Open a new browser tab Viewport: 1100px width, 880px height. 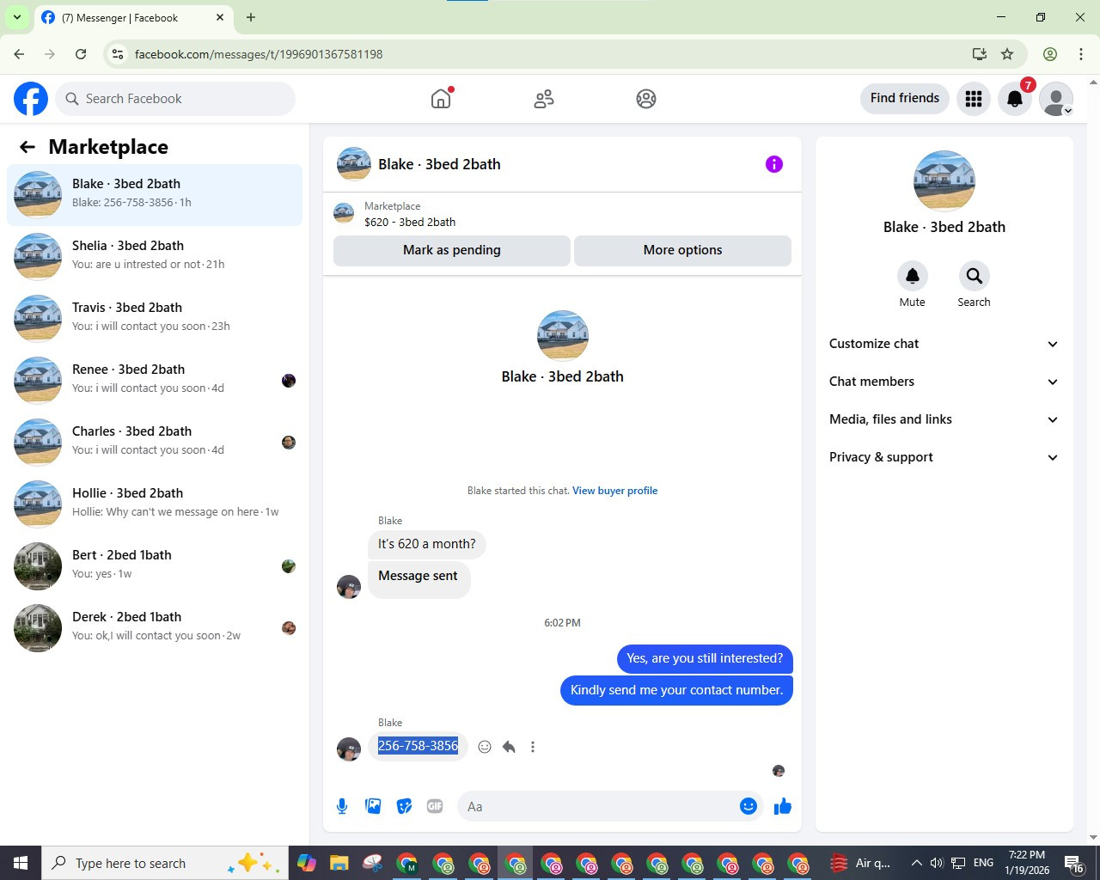point(251,17)
